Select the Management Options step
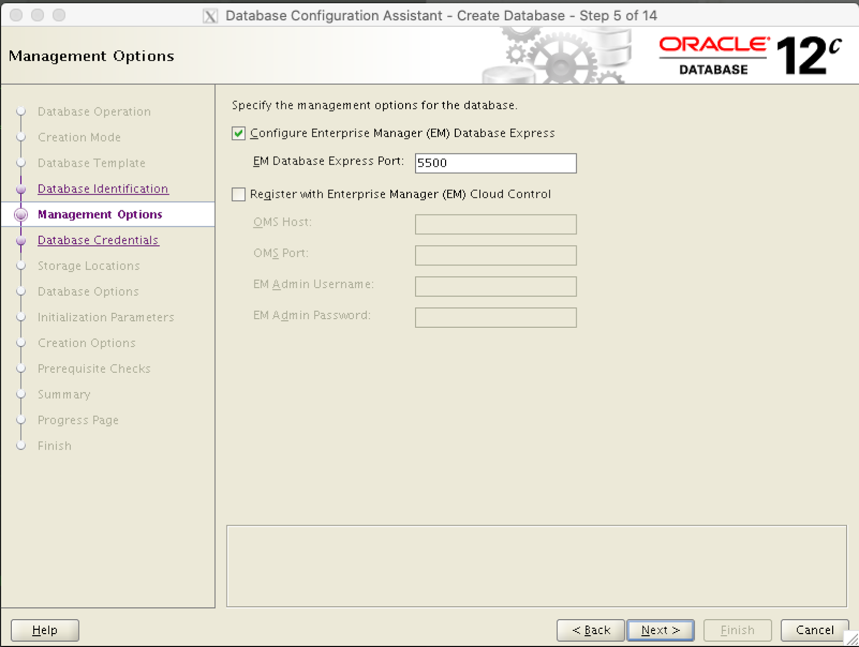Viewport: 859px width, 647px height. click(x=100, y=215)
